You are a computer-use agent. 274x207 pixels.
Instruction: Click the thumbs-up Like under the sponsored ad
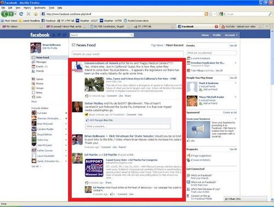point(191,141)
